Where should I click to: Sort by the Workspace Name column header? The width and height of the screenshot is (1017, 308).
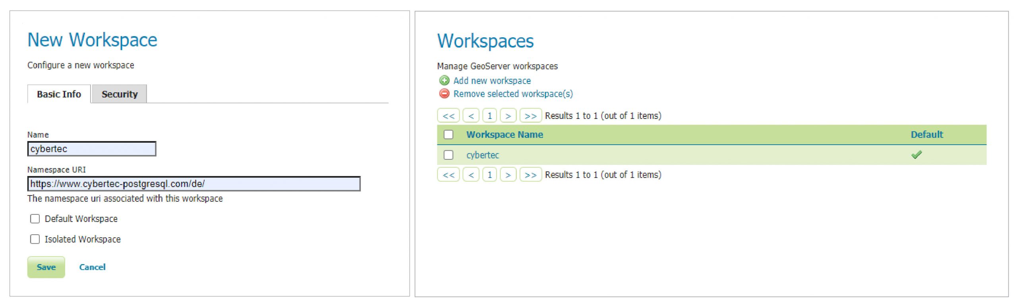pos(504,134)
